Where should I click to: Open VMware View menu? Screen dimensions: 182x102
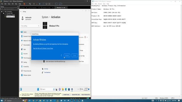9,4
